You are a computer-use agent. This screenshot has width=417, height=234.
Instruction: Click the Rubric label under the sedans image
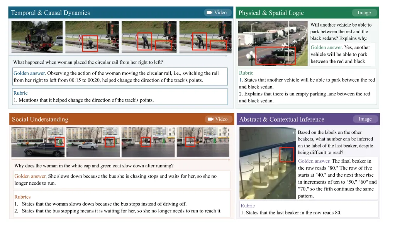246,73
